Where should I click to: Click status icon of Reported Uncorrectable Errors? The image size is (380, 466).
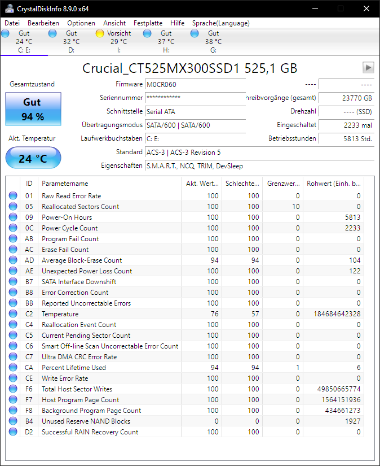[13, 303]
